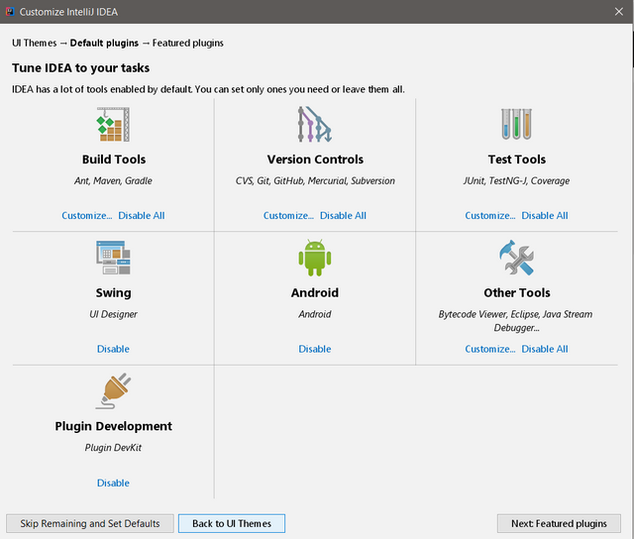634x539 pixels.
Task: Disable all Version Controls plugins
Action: [343, 216]
